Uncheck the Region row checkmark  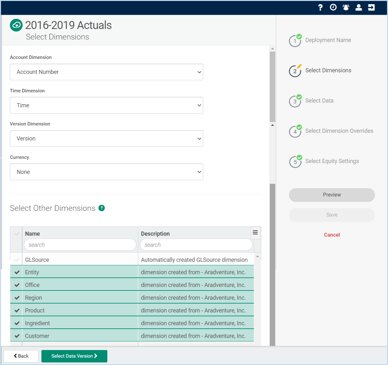17,298
